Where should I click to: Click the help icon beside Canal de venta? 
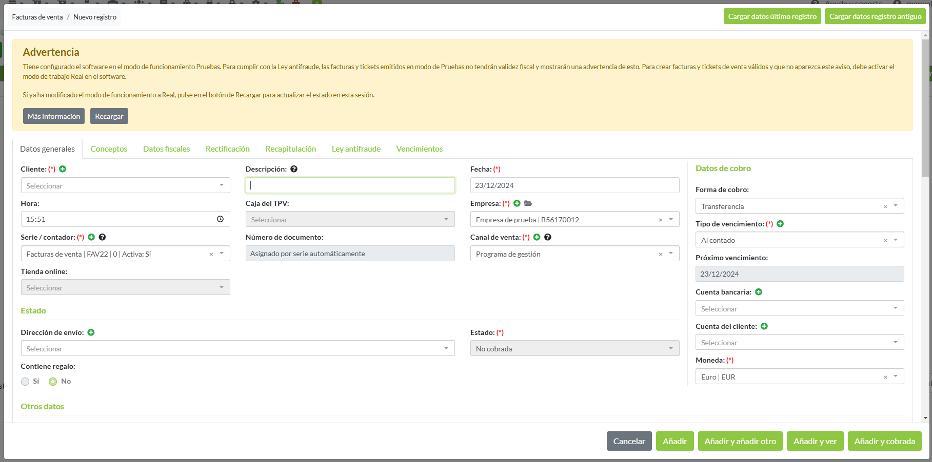[x=548, y=237]
